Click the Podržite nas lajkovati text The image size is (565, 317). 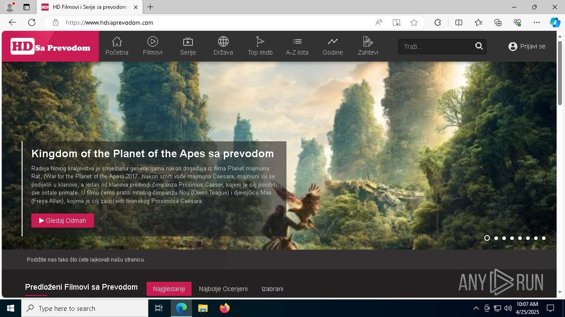coord(86,260)
